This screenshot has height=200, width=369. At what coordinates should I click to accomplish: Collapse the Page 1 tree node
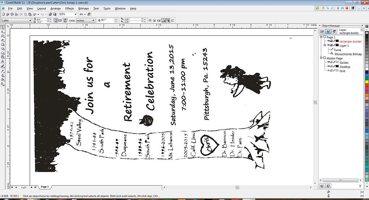pyautogui.click(x=321, y=37)
